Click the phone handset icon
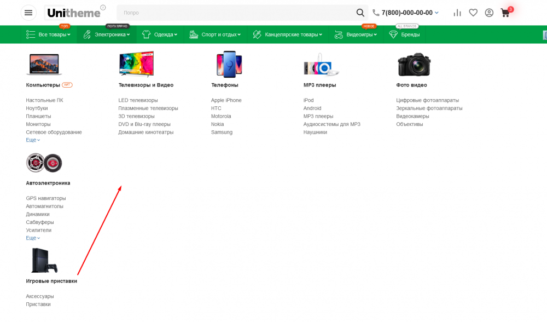 [376, 12]
